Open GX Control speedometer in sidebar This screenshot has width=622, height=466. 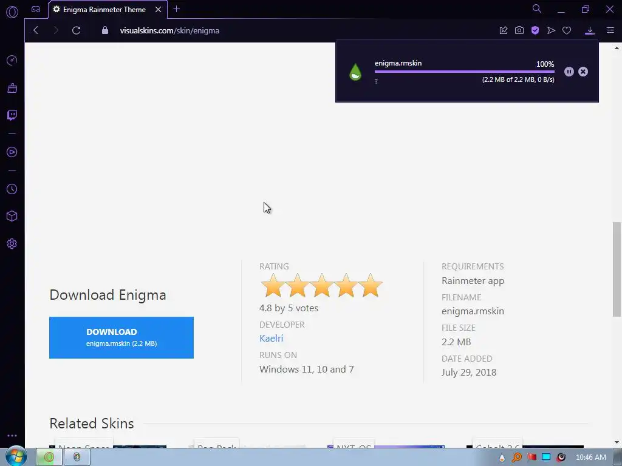pyautogui.click(x=12, y=60)
